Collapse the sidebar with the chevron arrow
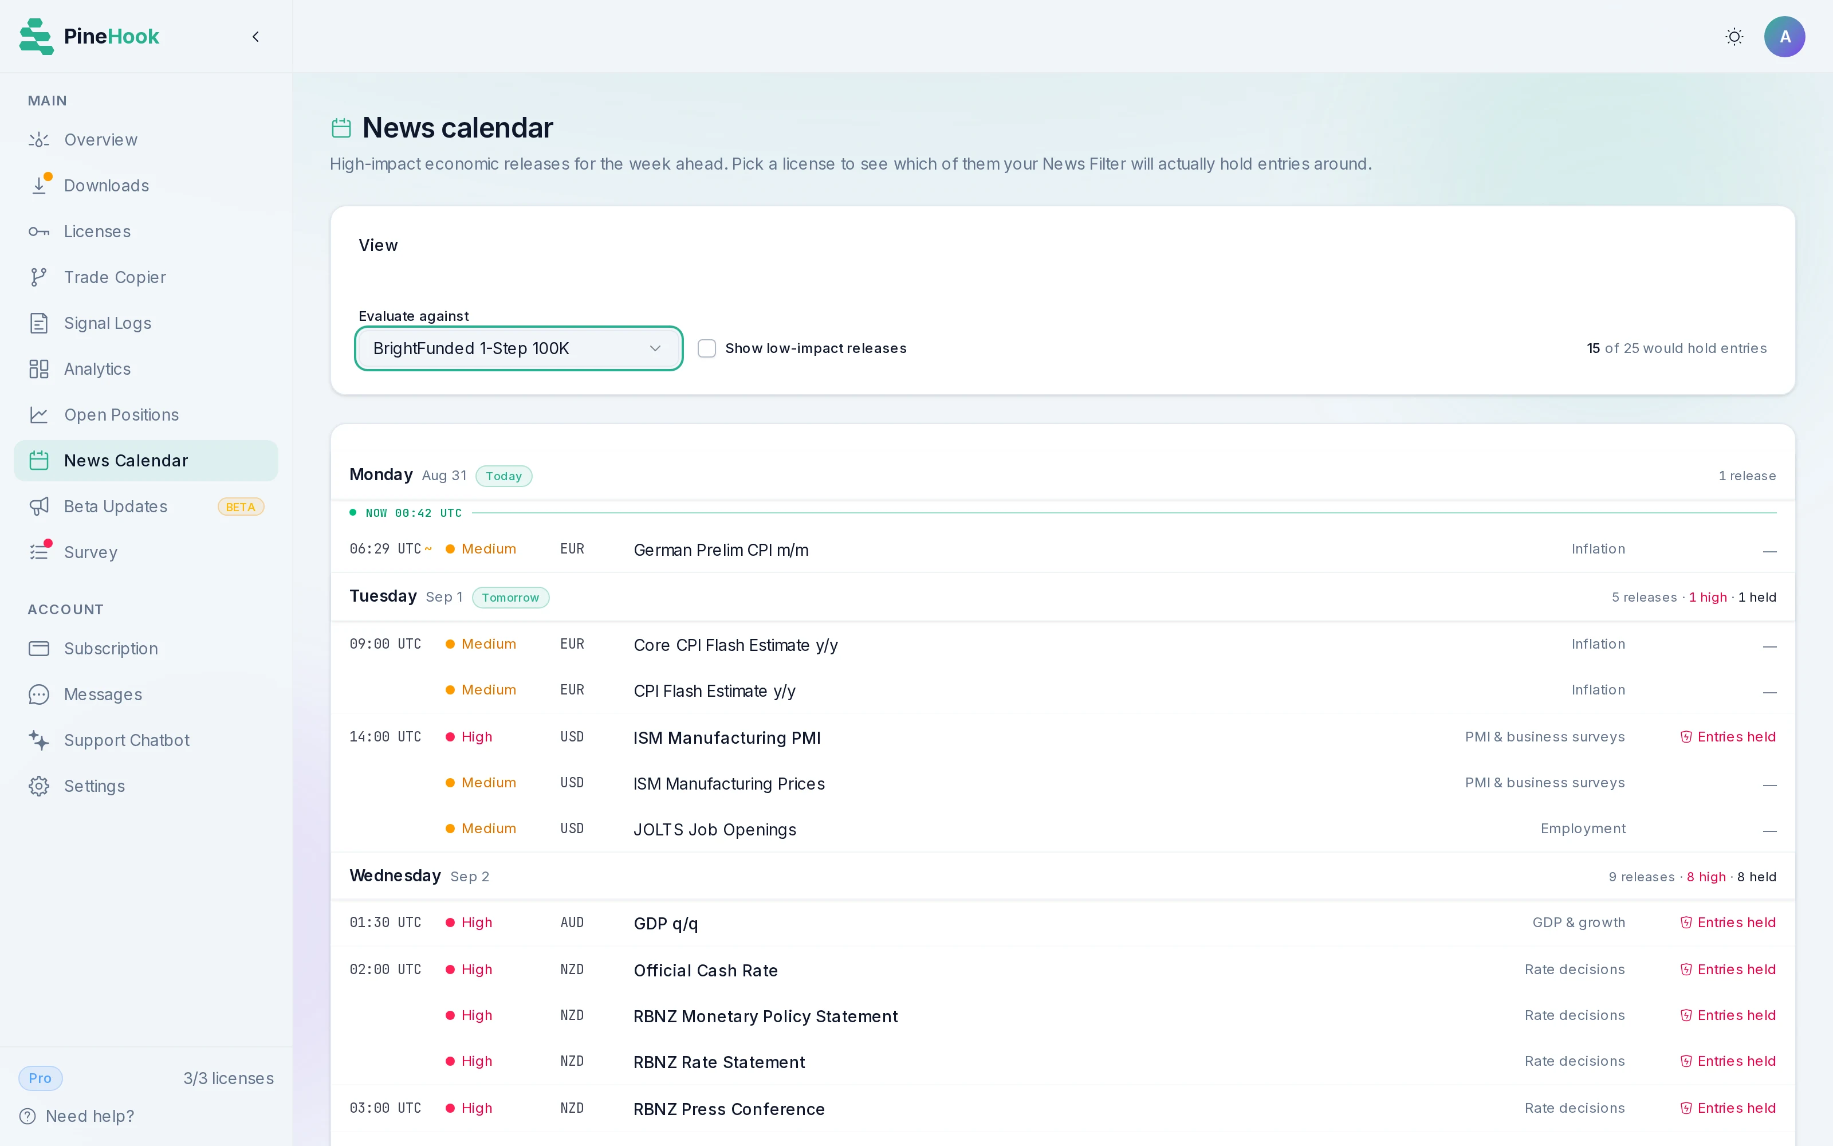 (255, 36)
